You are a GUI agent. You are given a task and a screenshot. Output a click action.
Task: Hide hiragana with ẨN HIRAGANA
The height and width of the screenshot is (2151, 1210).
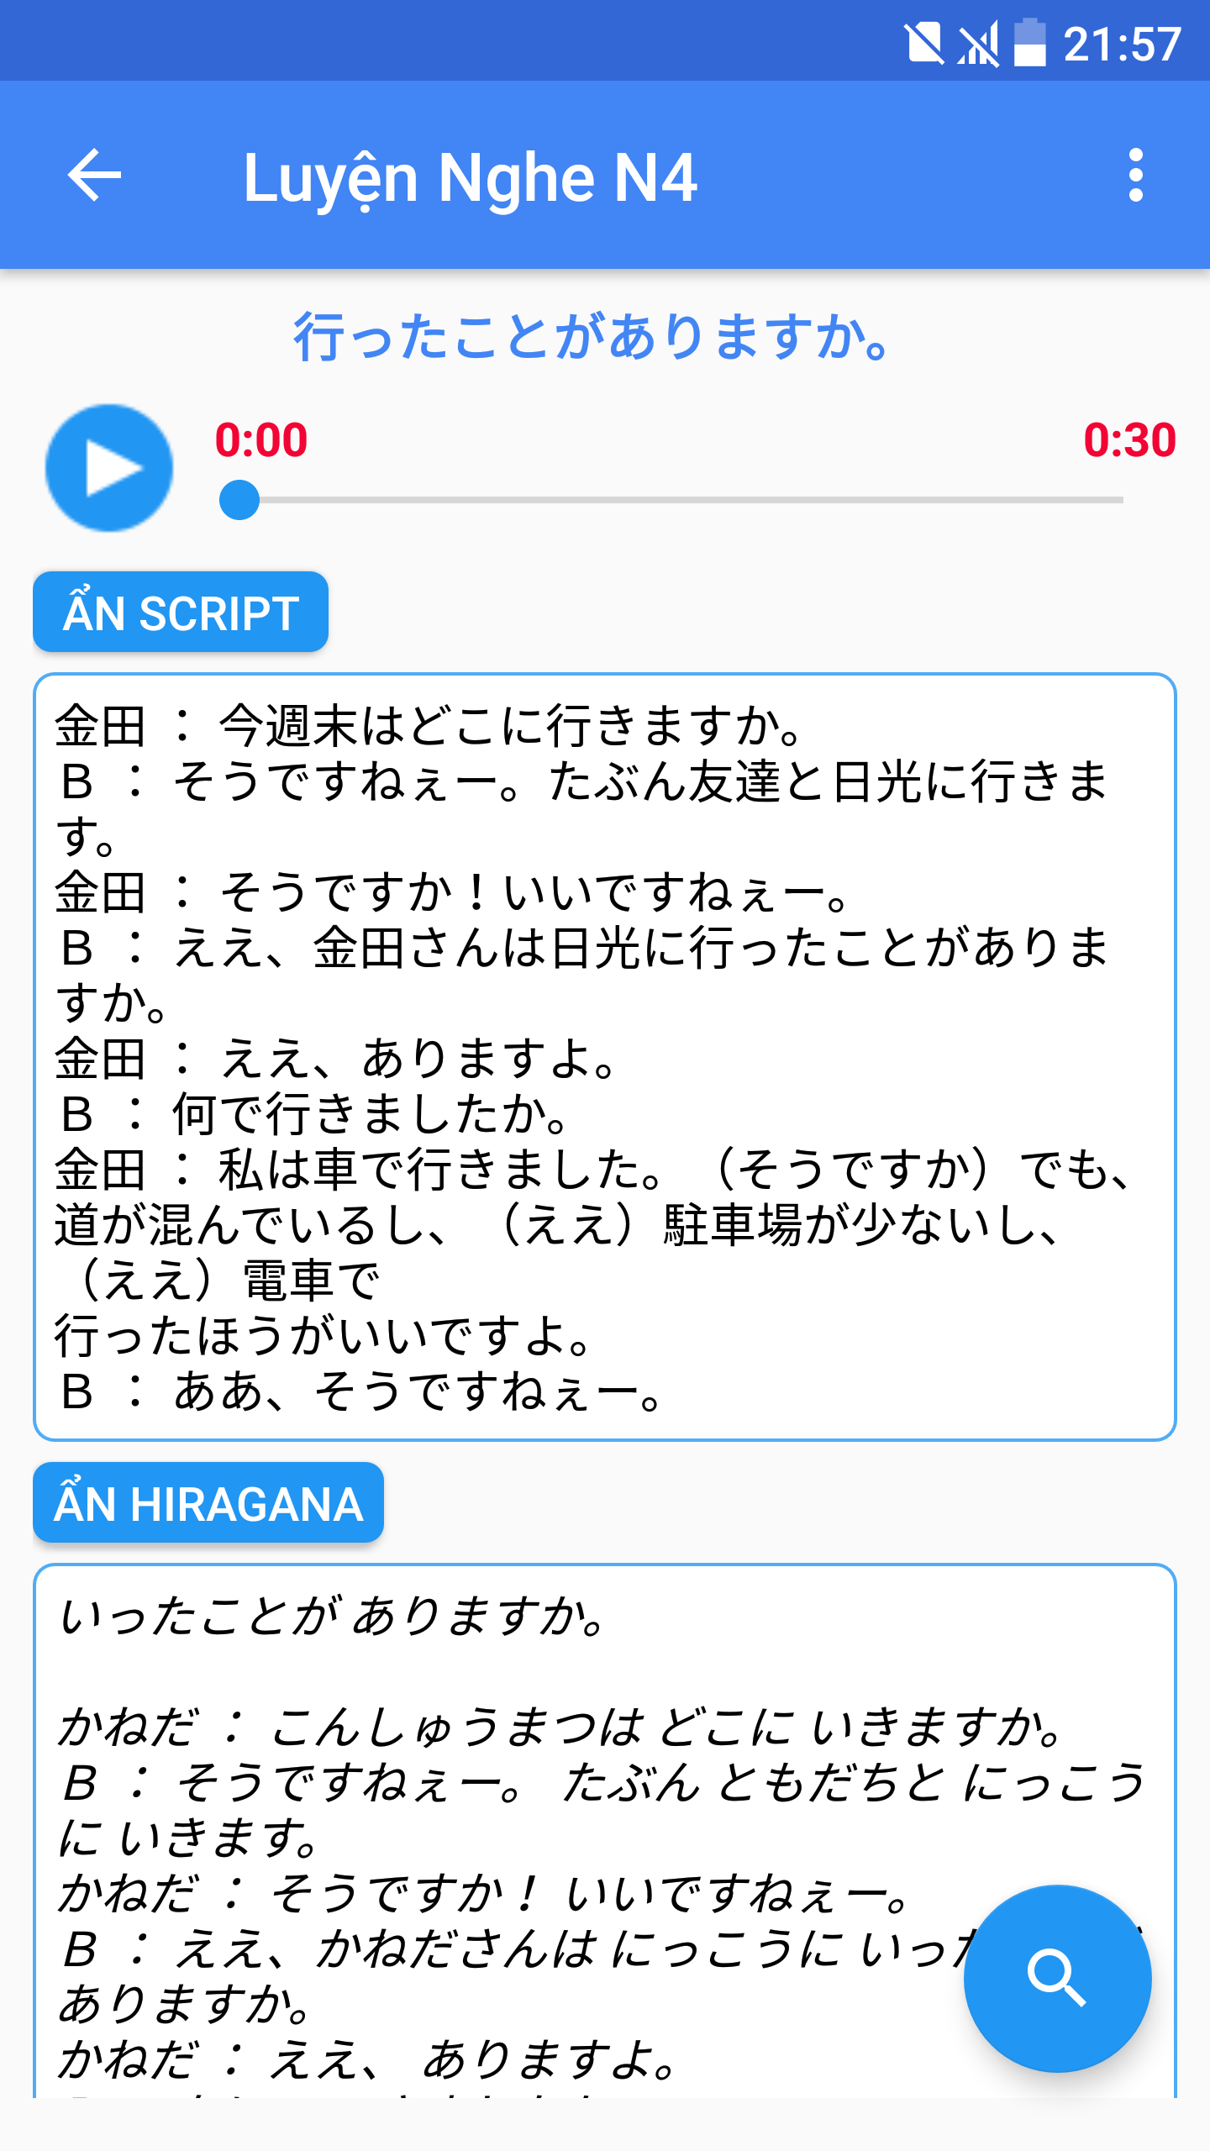tap(208, 1502)
